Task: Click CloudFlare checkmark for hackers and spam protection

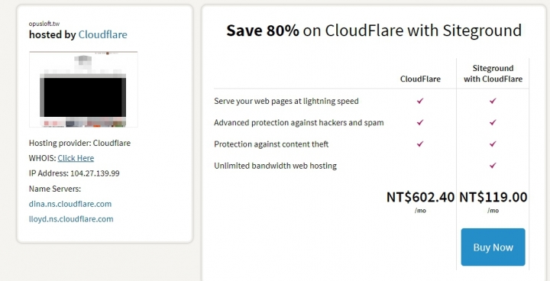Action: (x=420, y=122)
